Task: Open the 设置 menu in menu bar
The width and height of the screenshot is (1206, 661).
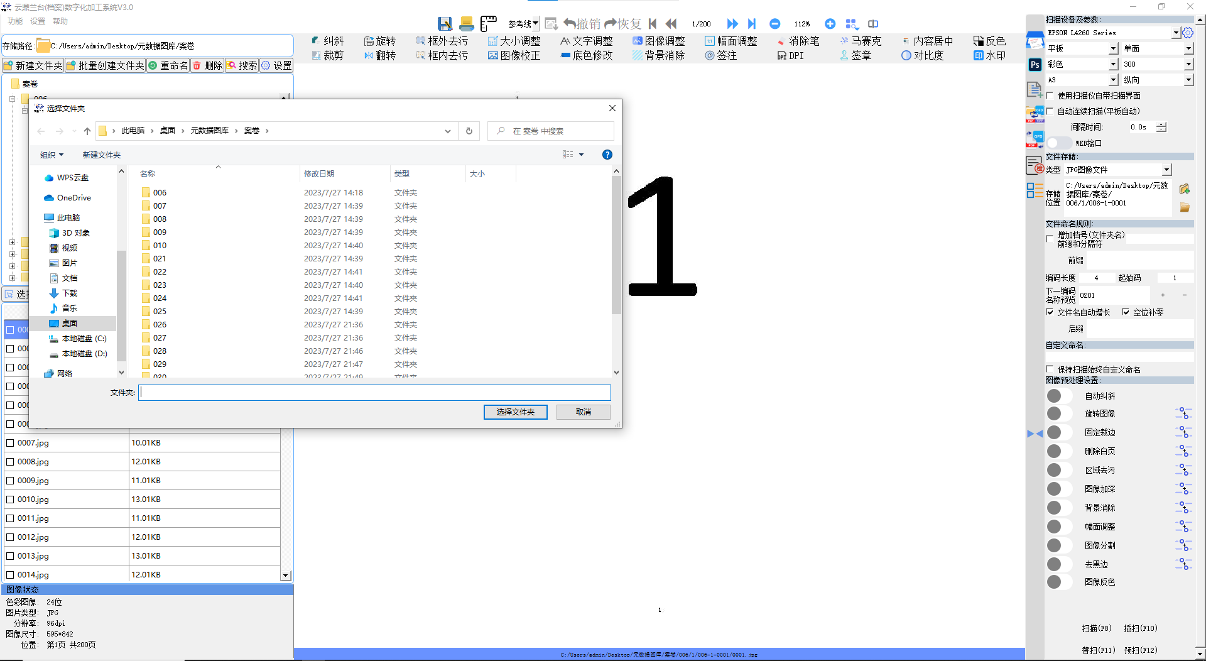Action: pyautogui.click(x=38, y=21)
